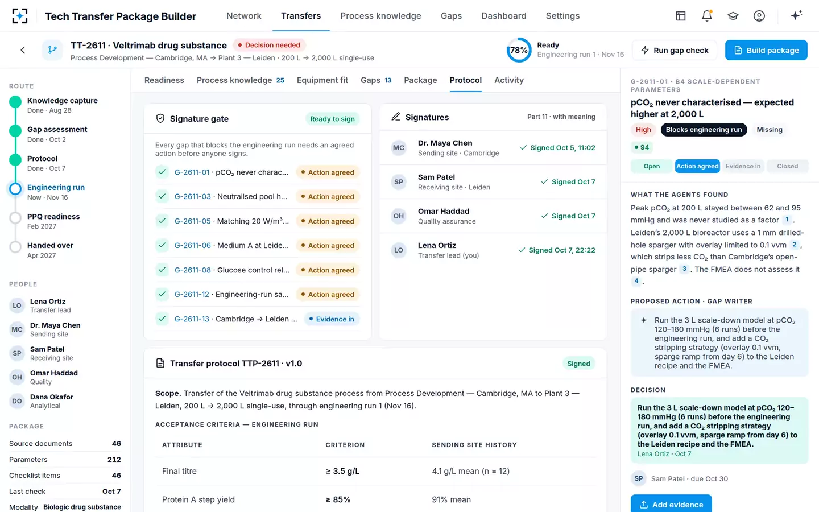Click the Build package button
The width and height of the screenshot is (819, 512).
(766, 50)
